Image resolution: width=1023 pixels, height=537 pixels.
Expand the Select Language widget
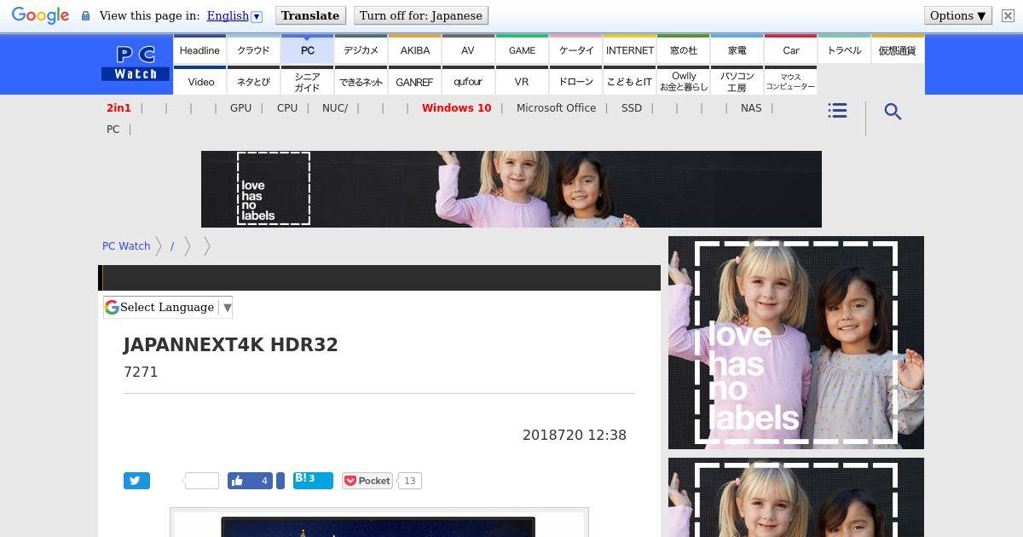click(168, 307)
